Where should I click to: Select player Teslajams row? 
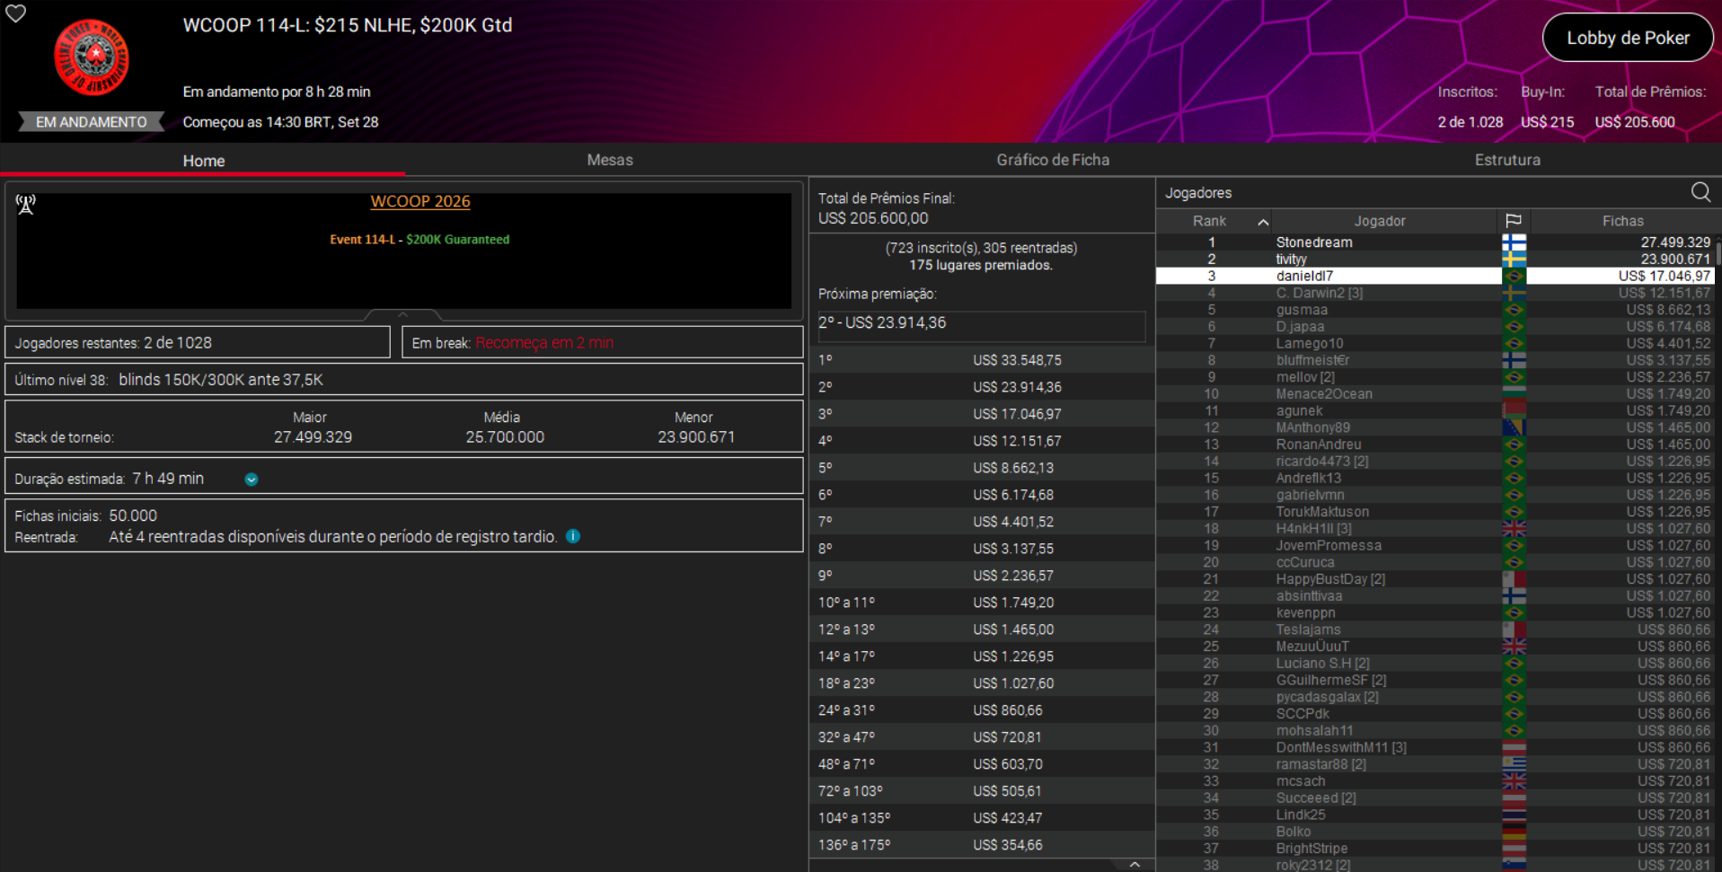pos(1435,630)
